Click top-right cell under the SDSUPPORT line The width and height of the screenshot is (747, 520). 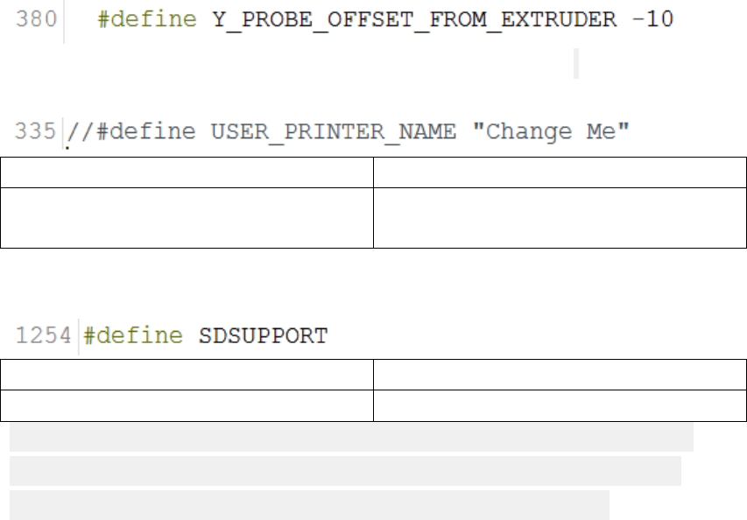coord(560,375)
